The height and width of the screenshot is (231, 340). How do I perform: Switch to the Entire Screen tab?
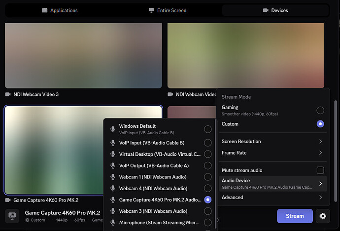(x=168, y=10)
